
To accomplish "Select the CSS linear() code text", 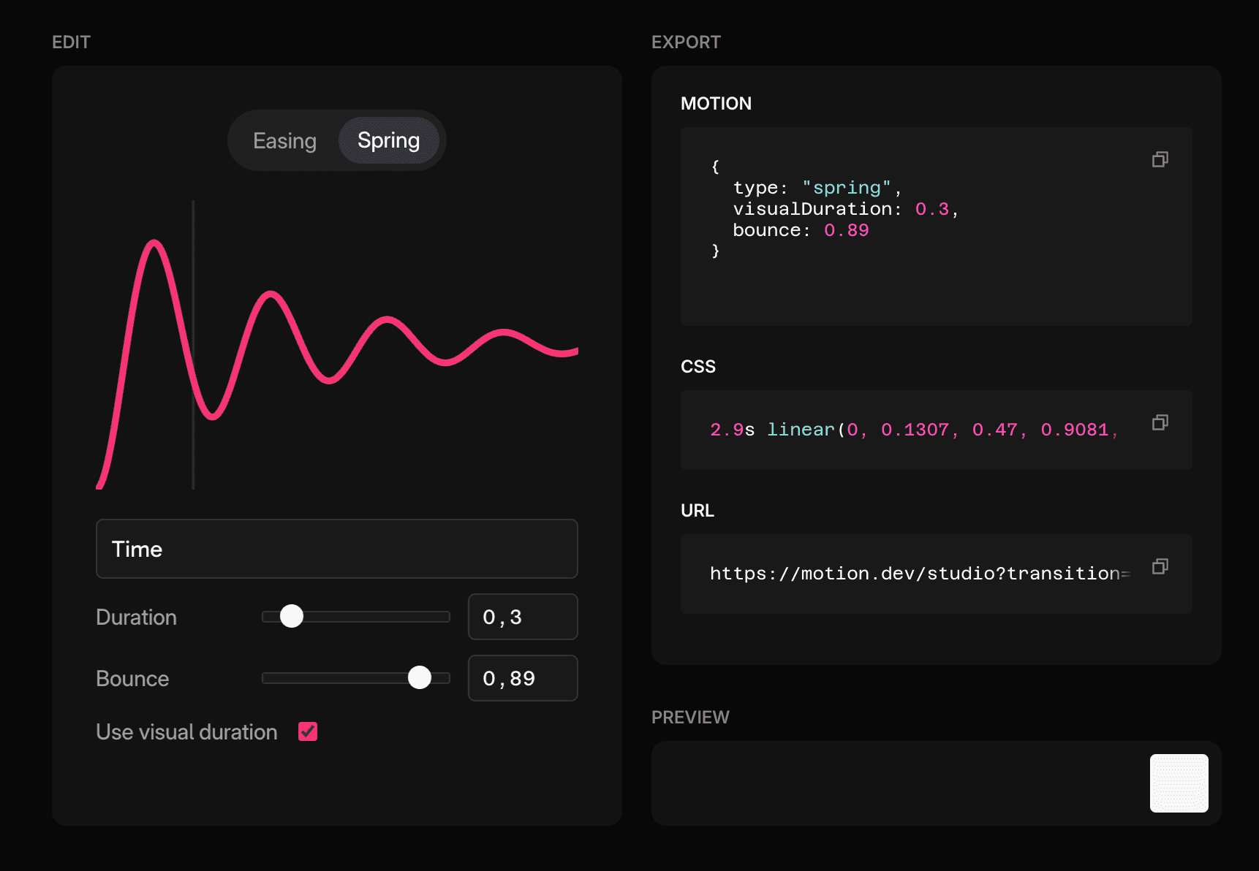I will (914, 430).
